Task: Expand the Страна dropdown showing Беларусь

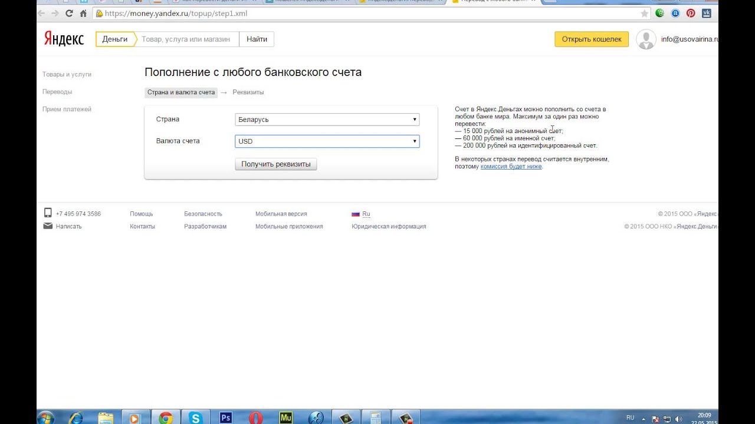Action: coord(327,120)
